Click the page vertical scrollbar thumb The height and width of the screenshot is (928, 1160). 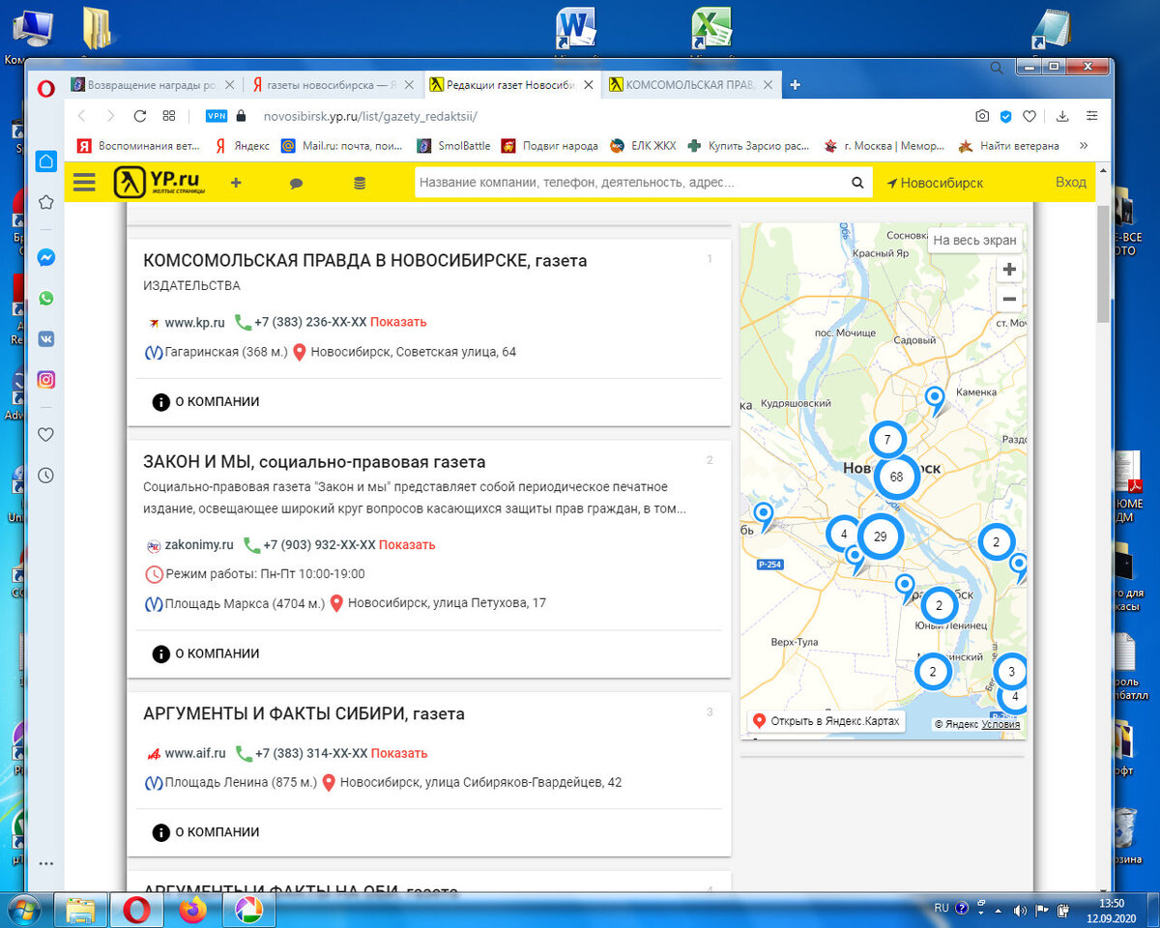(x=1104, y=263)
